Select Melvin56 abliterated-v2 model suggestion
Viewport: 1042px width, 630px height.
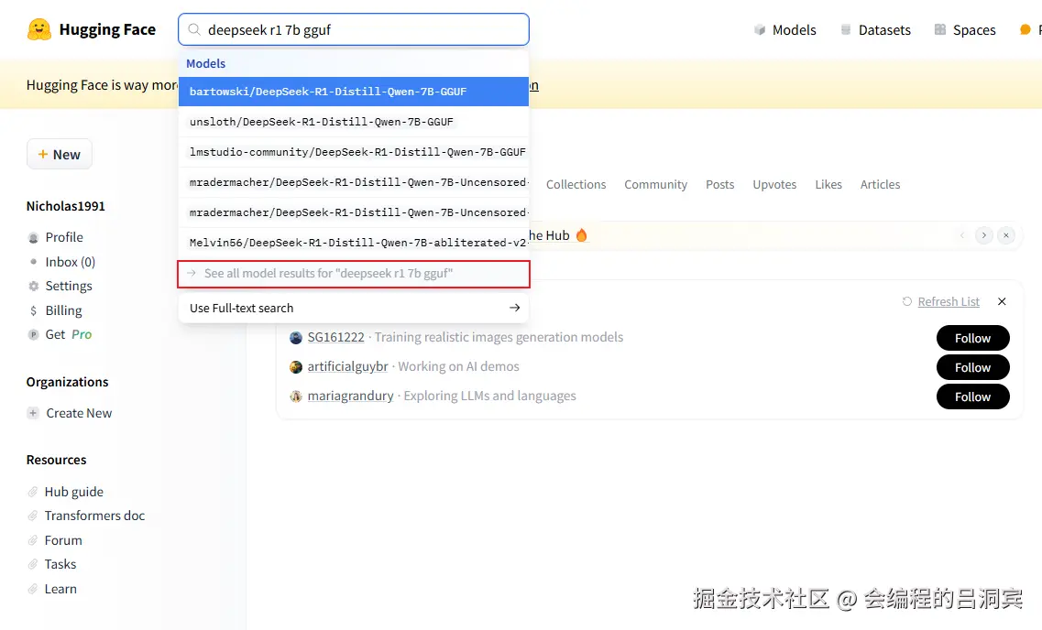(x=354, y=243)
